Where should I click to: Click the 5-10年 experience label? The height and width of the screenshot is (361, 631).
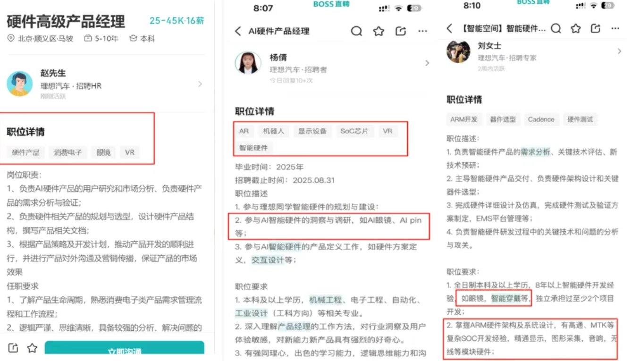pos(101,39)
